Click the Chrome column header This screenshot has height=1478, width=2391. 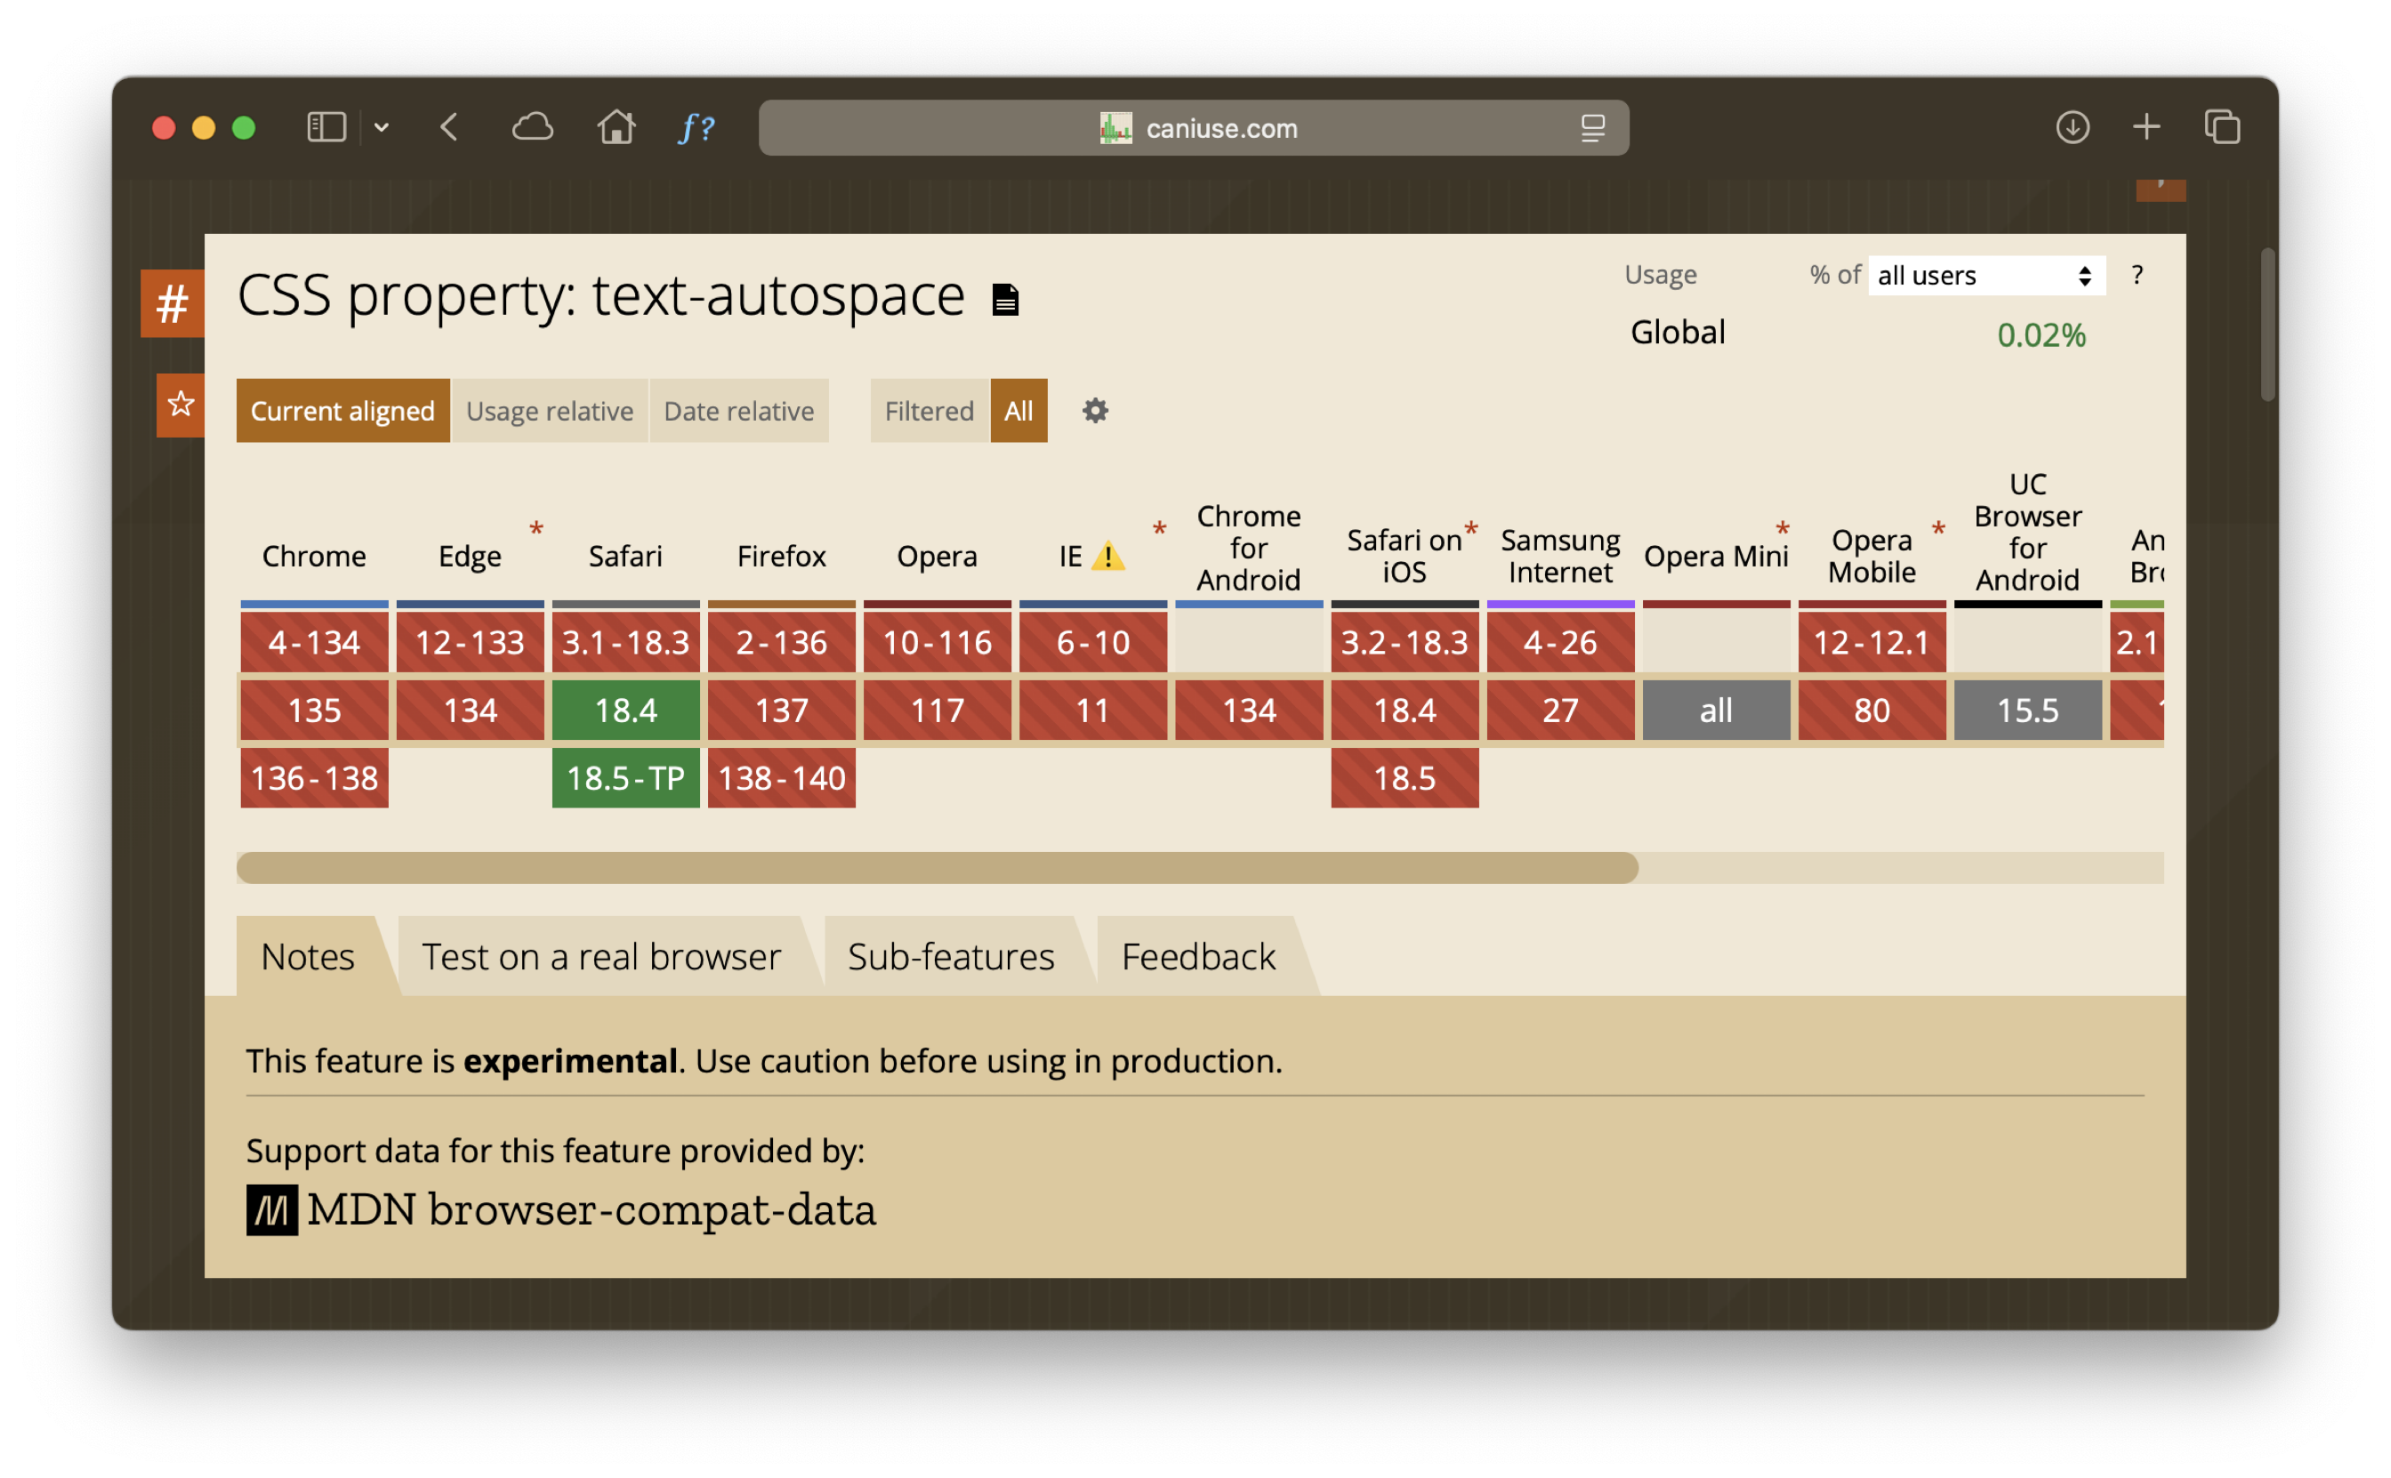(x=314, y=556)
